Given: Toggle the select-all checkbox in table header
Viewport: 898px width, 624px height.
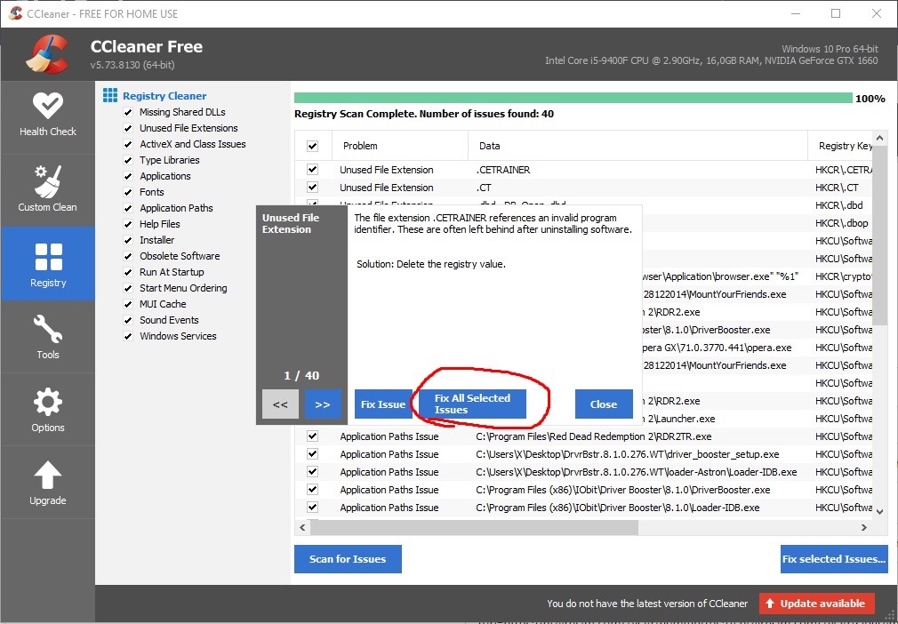Looking at the screenshot, I should (x=312, y=146).
